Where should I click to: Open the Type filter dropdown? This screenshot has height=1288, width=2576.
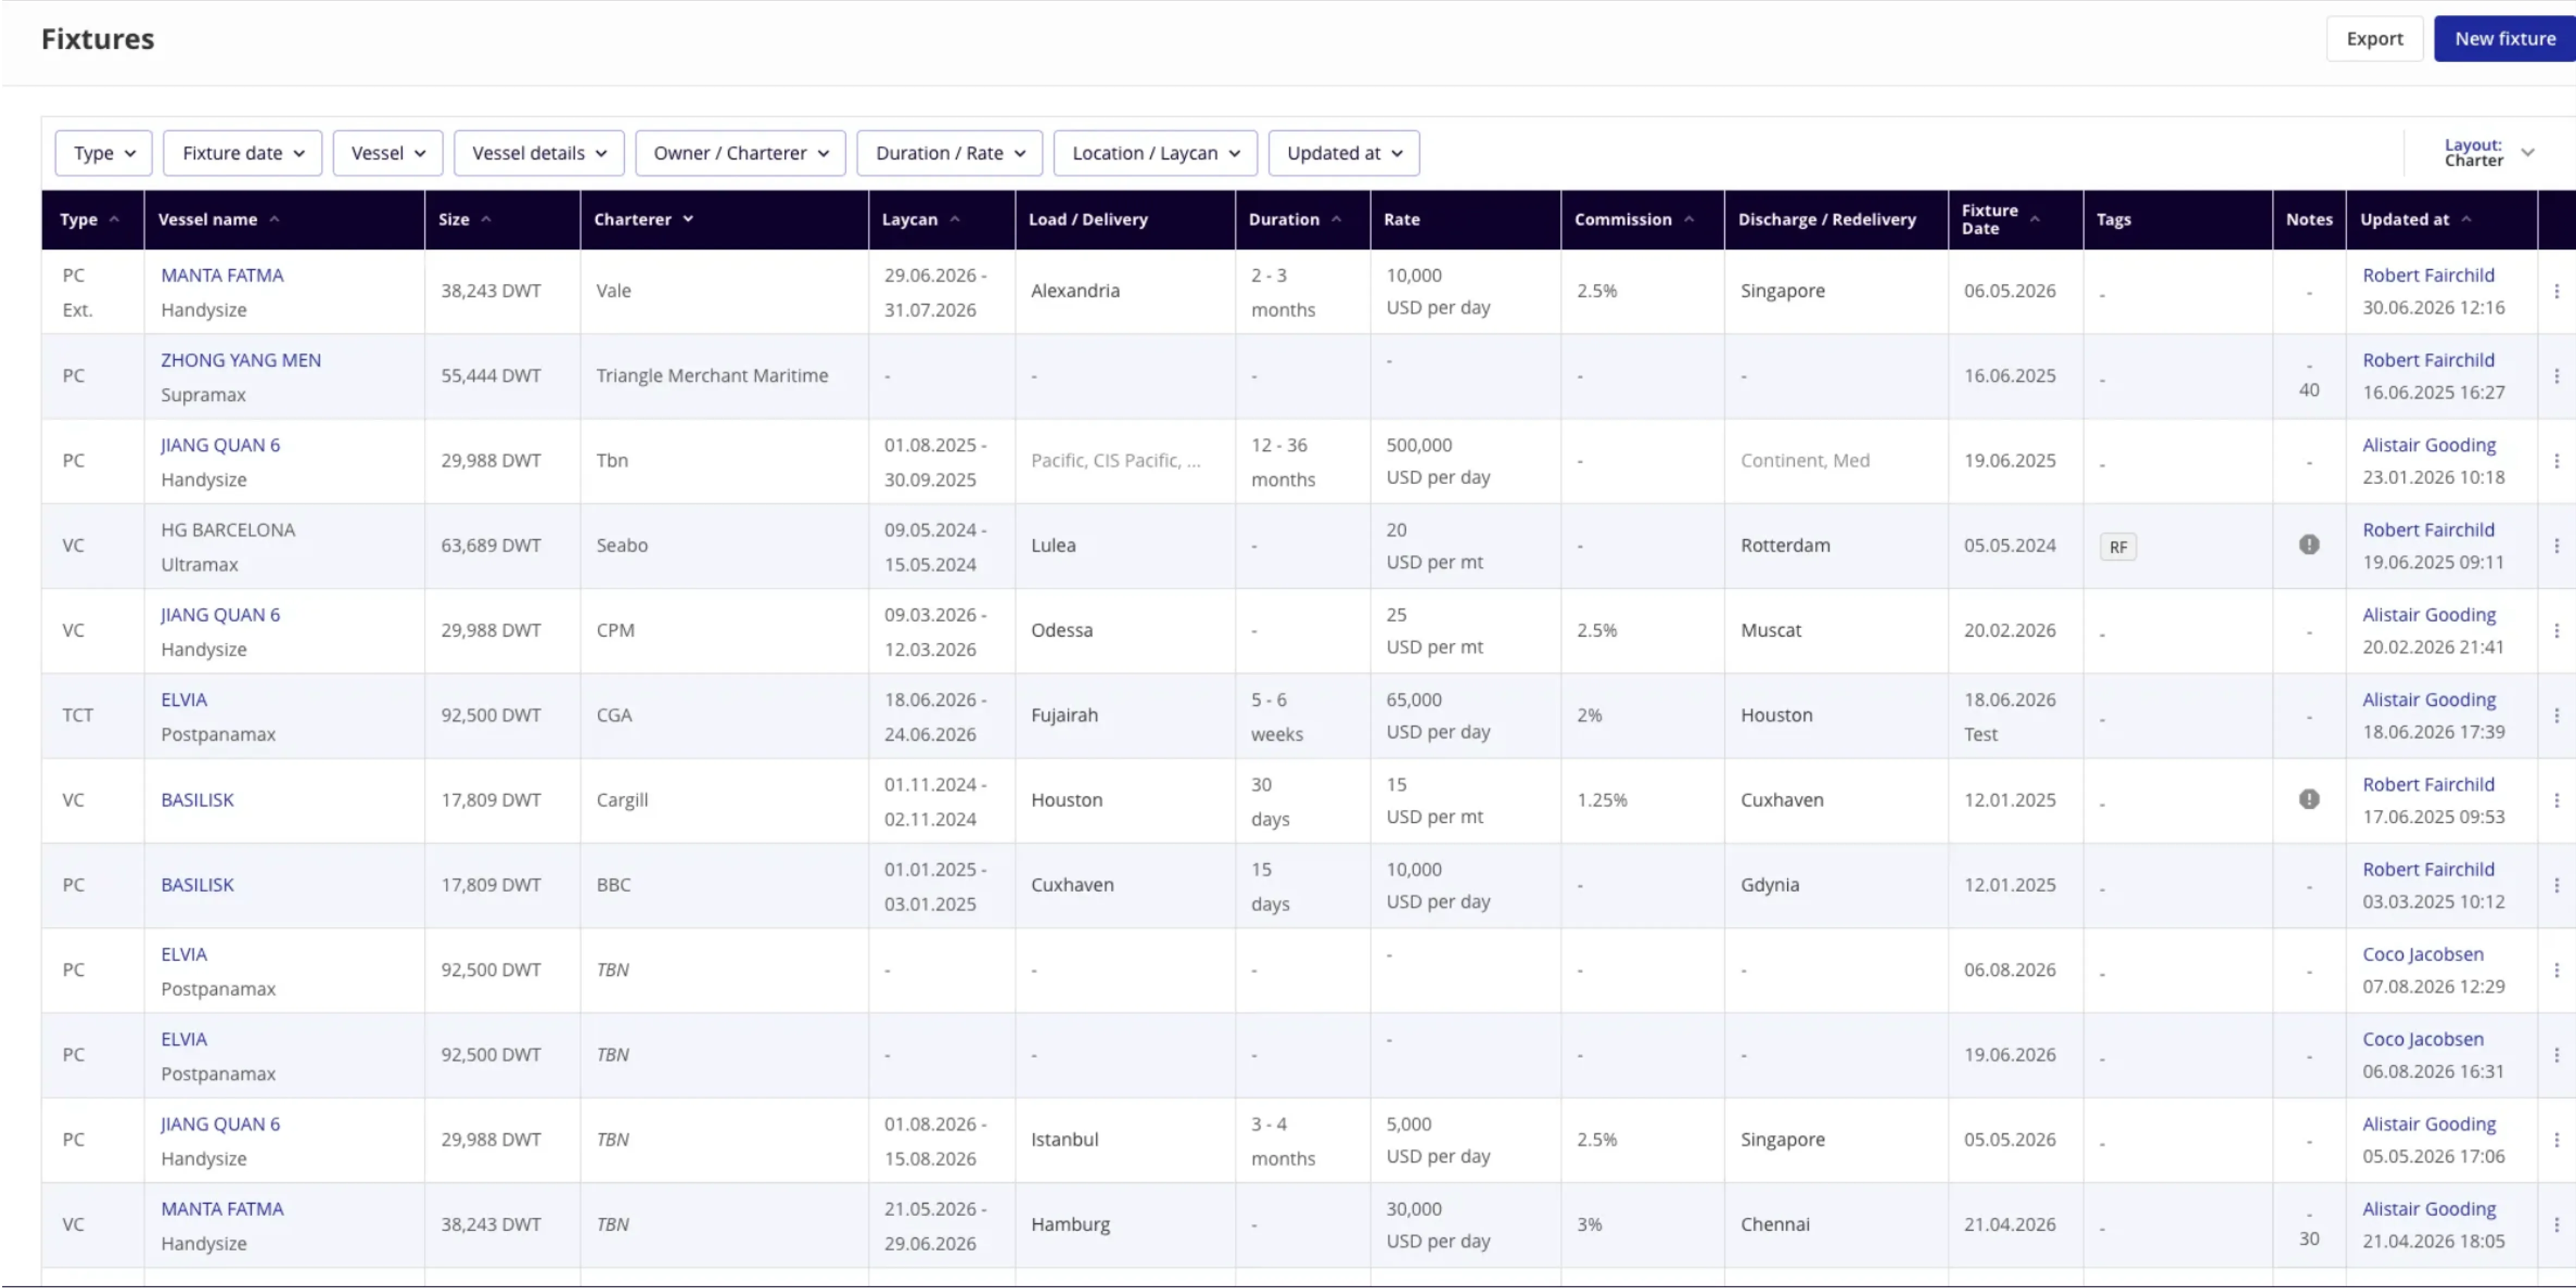[104, 154]
